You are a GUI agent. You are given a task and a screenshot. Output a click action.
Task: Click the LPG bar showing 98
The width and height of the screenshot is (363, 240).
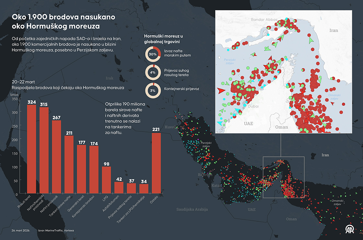[x=106, y=180]
